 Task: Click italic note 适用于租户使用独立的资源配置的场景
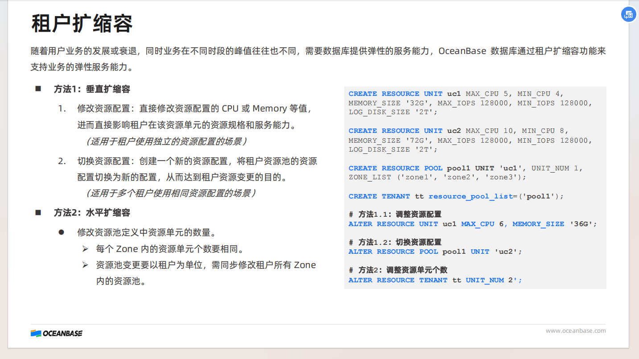pyautogui.click(x=166, y=142)
